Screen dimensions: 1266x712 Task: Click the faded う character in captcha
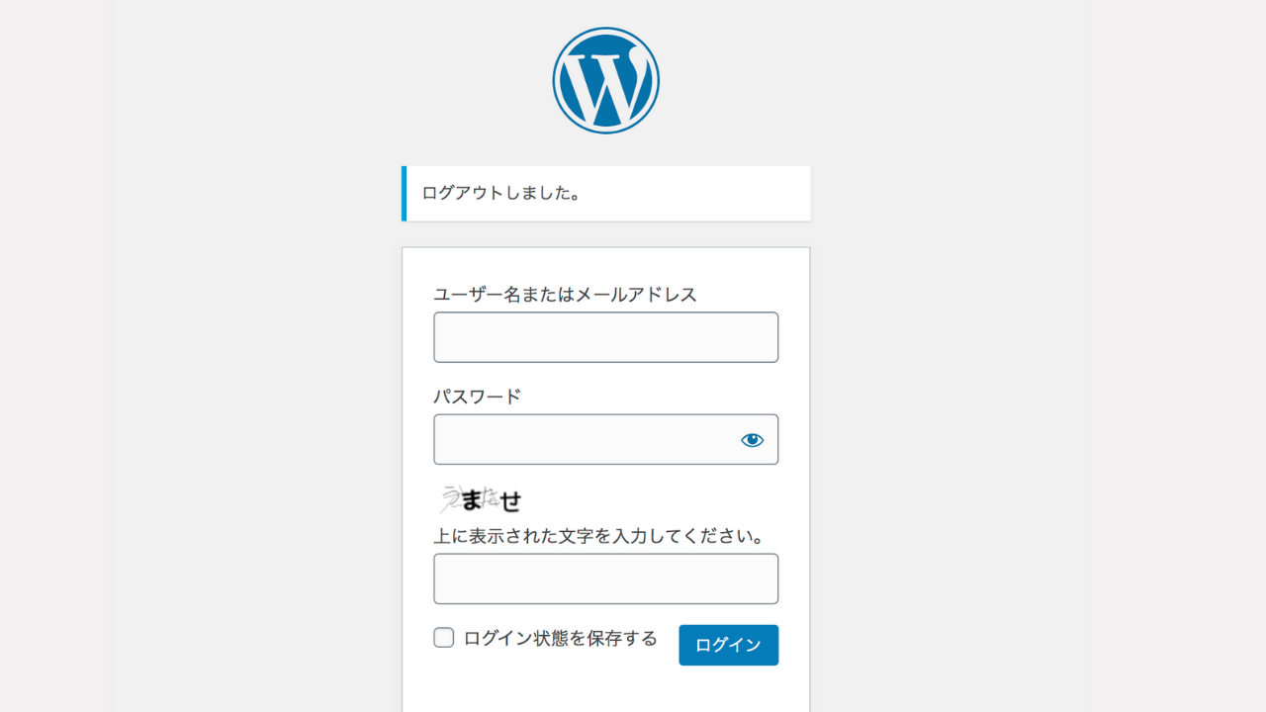pos(451,496)
